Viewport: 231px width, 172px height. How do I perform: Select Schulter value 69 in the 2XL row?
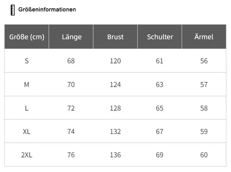pyautogui.click(x=159, y=155)
